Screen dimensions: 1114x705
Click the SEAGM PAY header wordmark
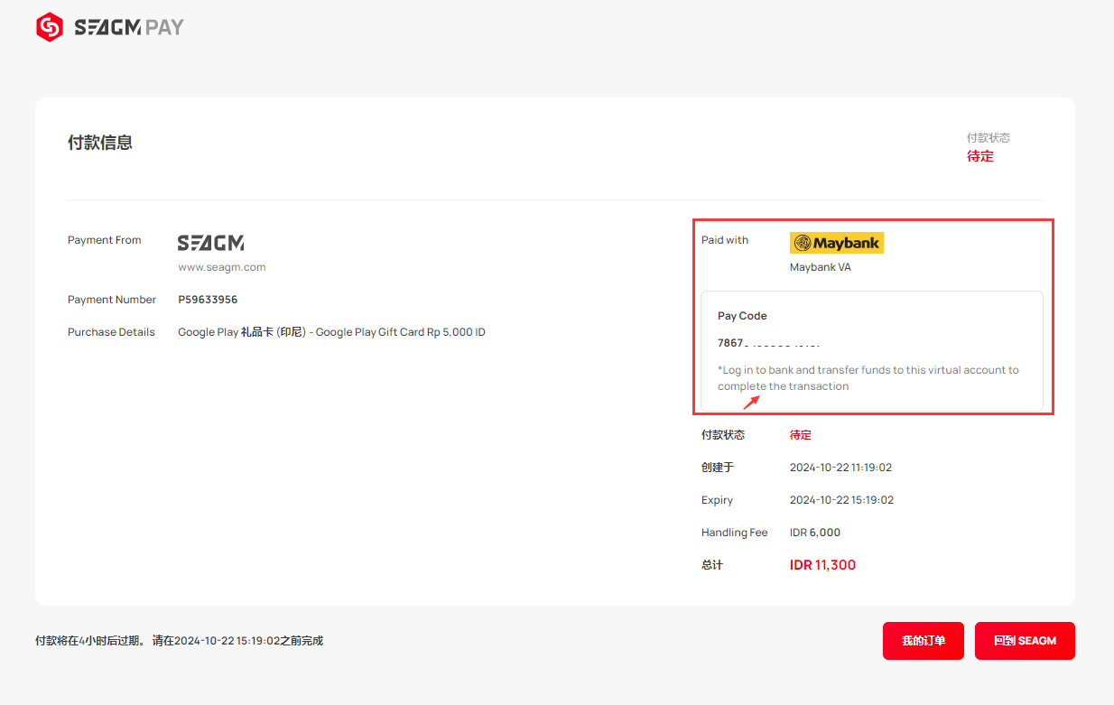[x=128, y=28]
